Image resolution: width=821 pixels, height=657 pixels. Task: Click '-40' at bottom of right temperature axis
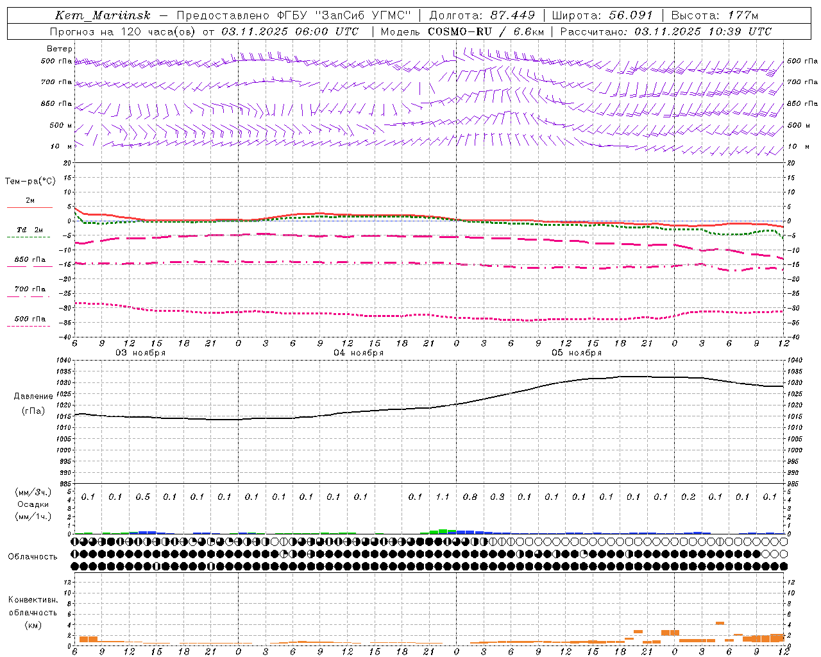coord(793,337)
